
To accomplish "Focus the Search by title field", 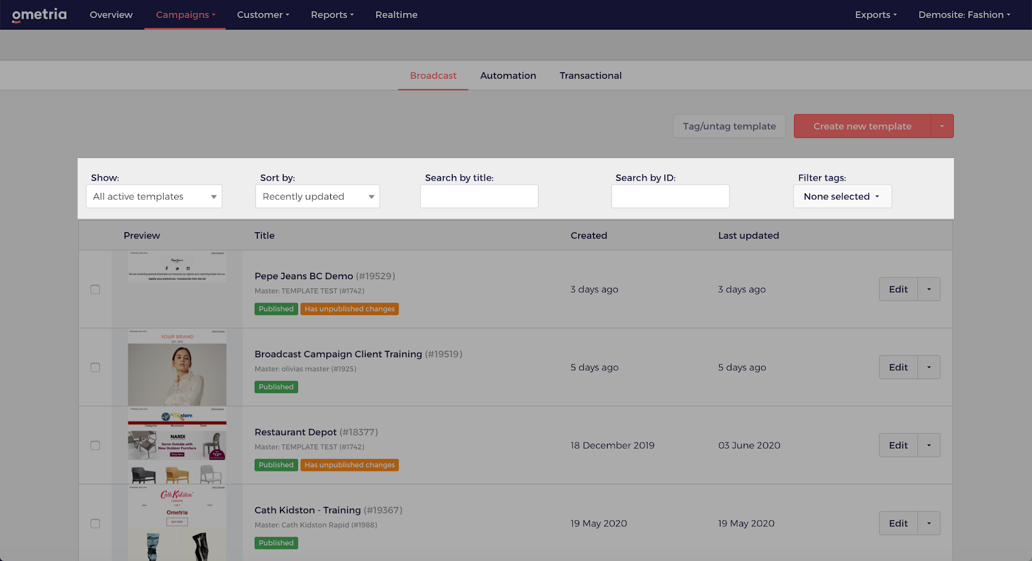I will (x=479, y=197).
